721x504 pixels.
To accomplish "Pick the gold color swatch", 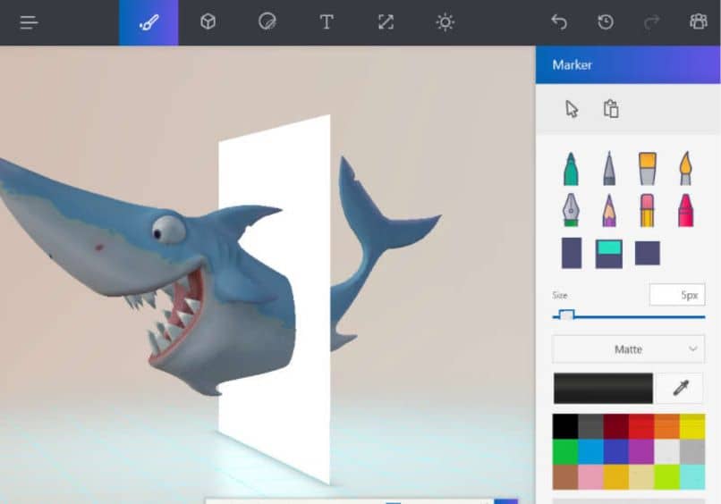I will [x=615, y=477].
